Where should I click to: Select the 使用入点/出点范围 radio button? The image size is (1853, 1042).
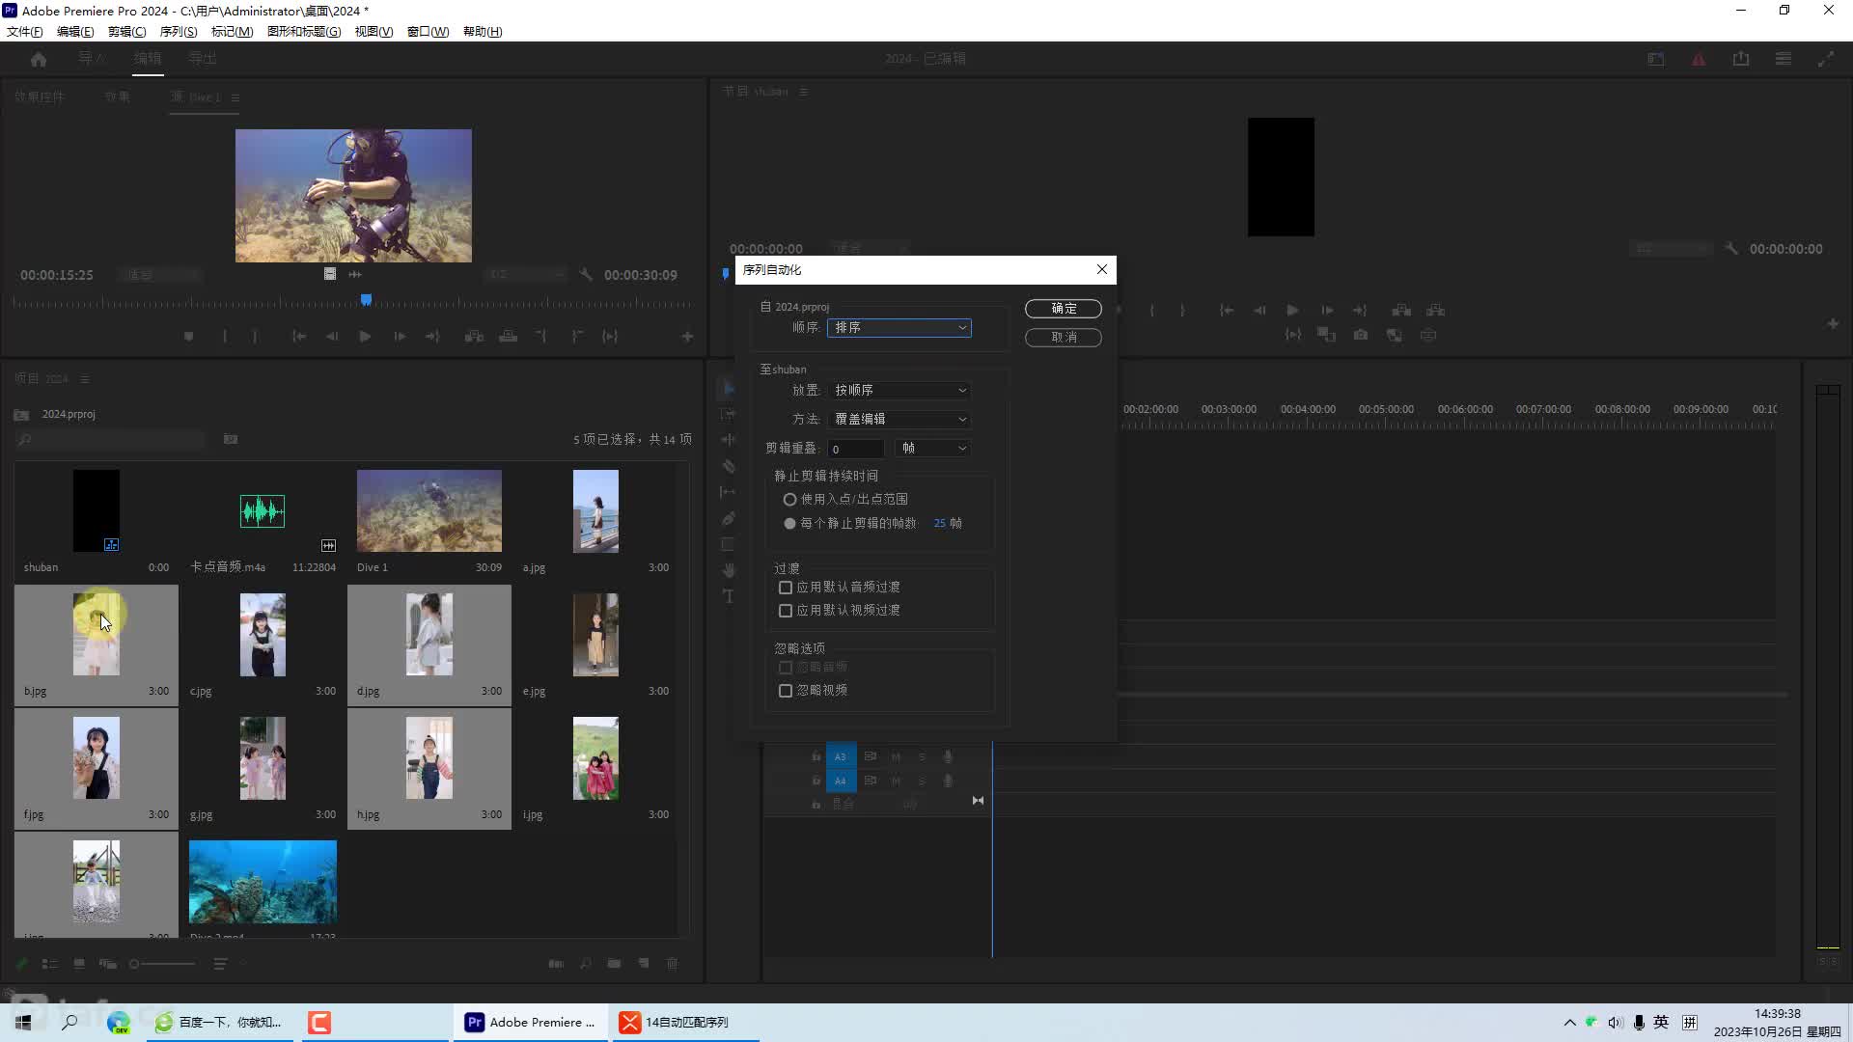[789, 499]
